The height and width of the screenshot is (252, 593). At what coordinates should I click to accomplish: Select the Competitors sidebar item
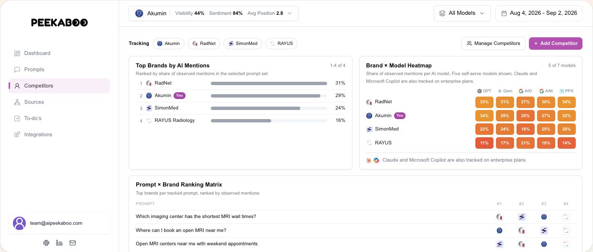point(59,86)
